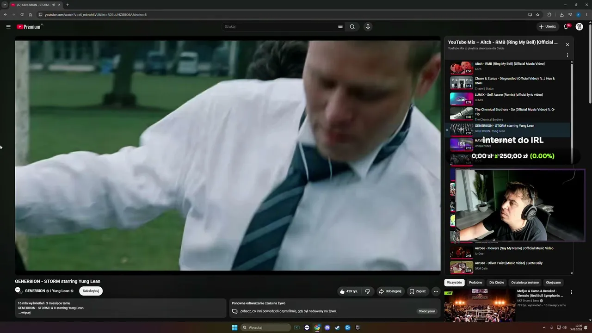
Task: Open the playlist panel options menu
Action: (567, 55)
